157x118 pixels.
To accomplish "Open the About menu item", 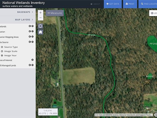I will [95, 4].
